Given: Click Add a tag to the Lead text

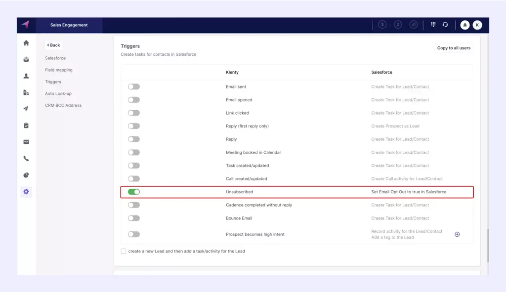Looking at the screenshot, I should pos(392,237).
